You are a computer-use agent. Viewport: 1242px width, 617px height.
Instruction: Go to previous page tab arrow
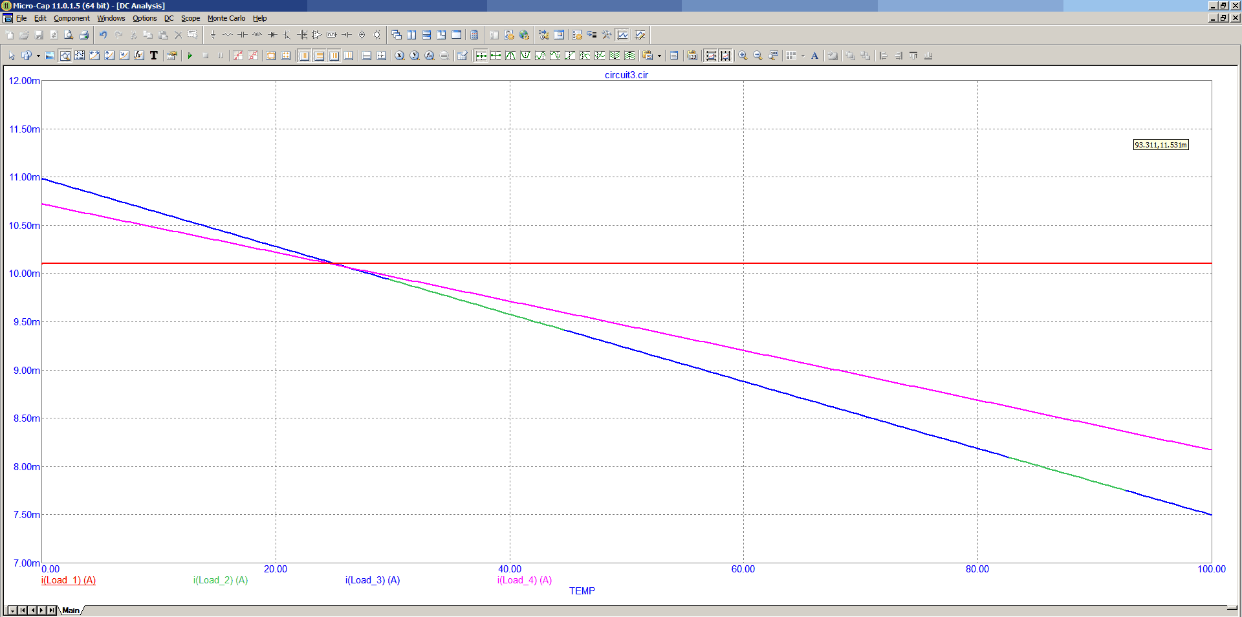click(32, 610)
